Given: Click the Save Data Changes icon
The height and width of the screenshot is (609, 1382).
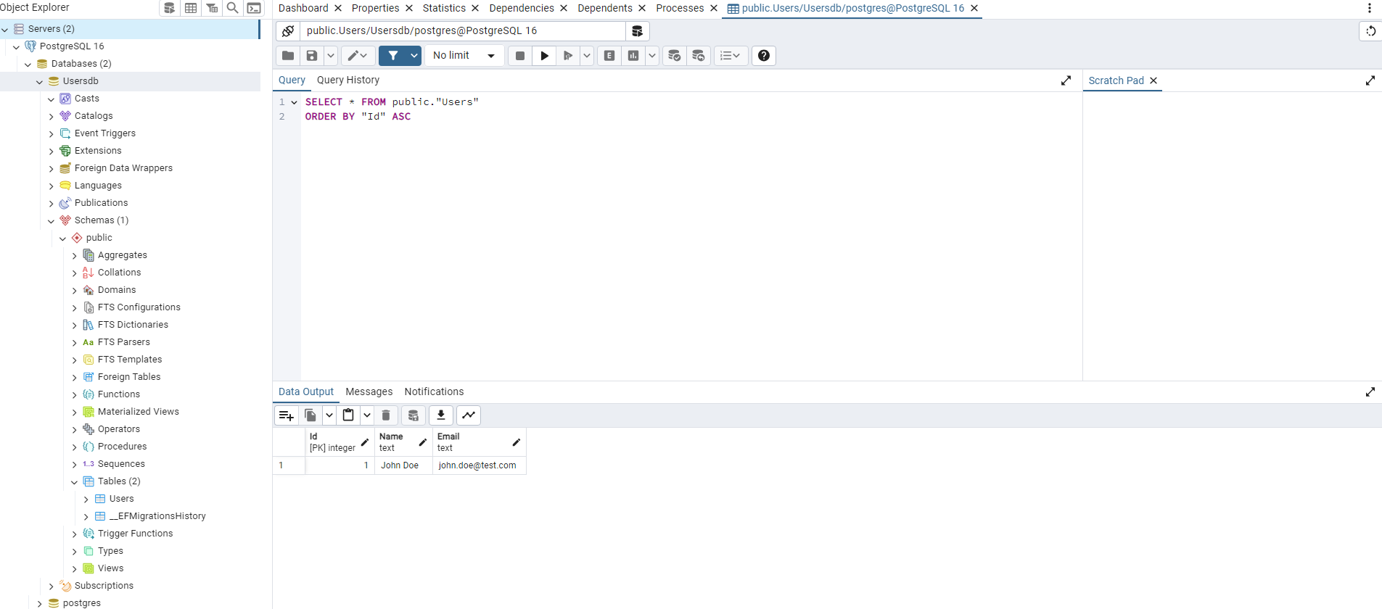Looking at the screenshot, I should (413, 415).
